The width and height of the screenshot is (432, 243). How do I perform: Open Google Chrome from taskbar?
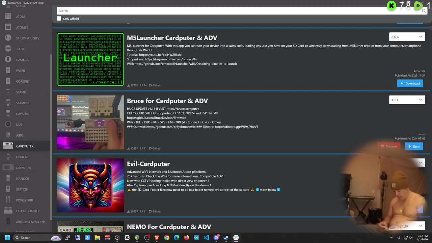(167, 238)
